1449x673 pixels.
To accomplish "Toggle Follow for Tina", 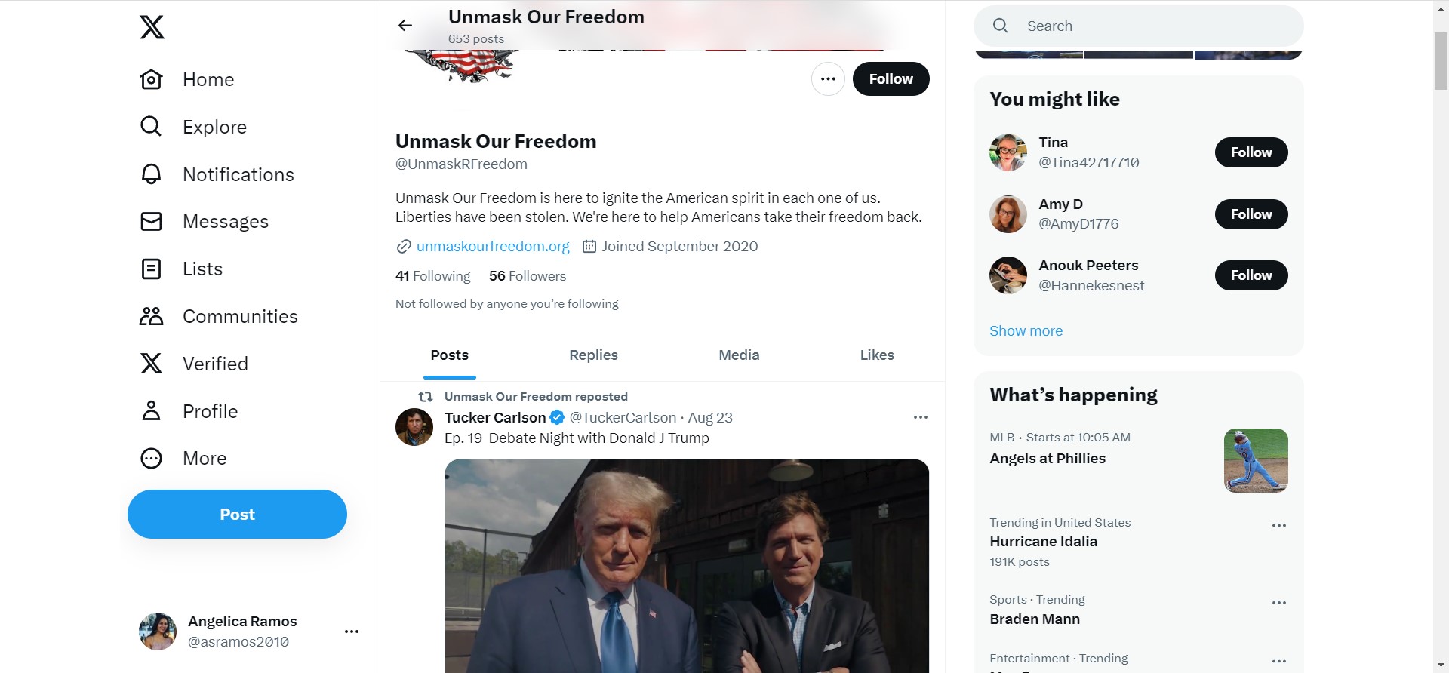I will pyautogui.click(x=1251, y=152).
